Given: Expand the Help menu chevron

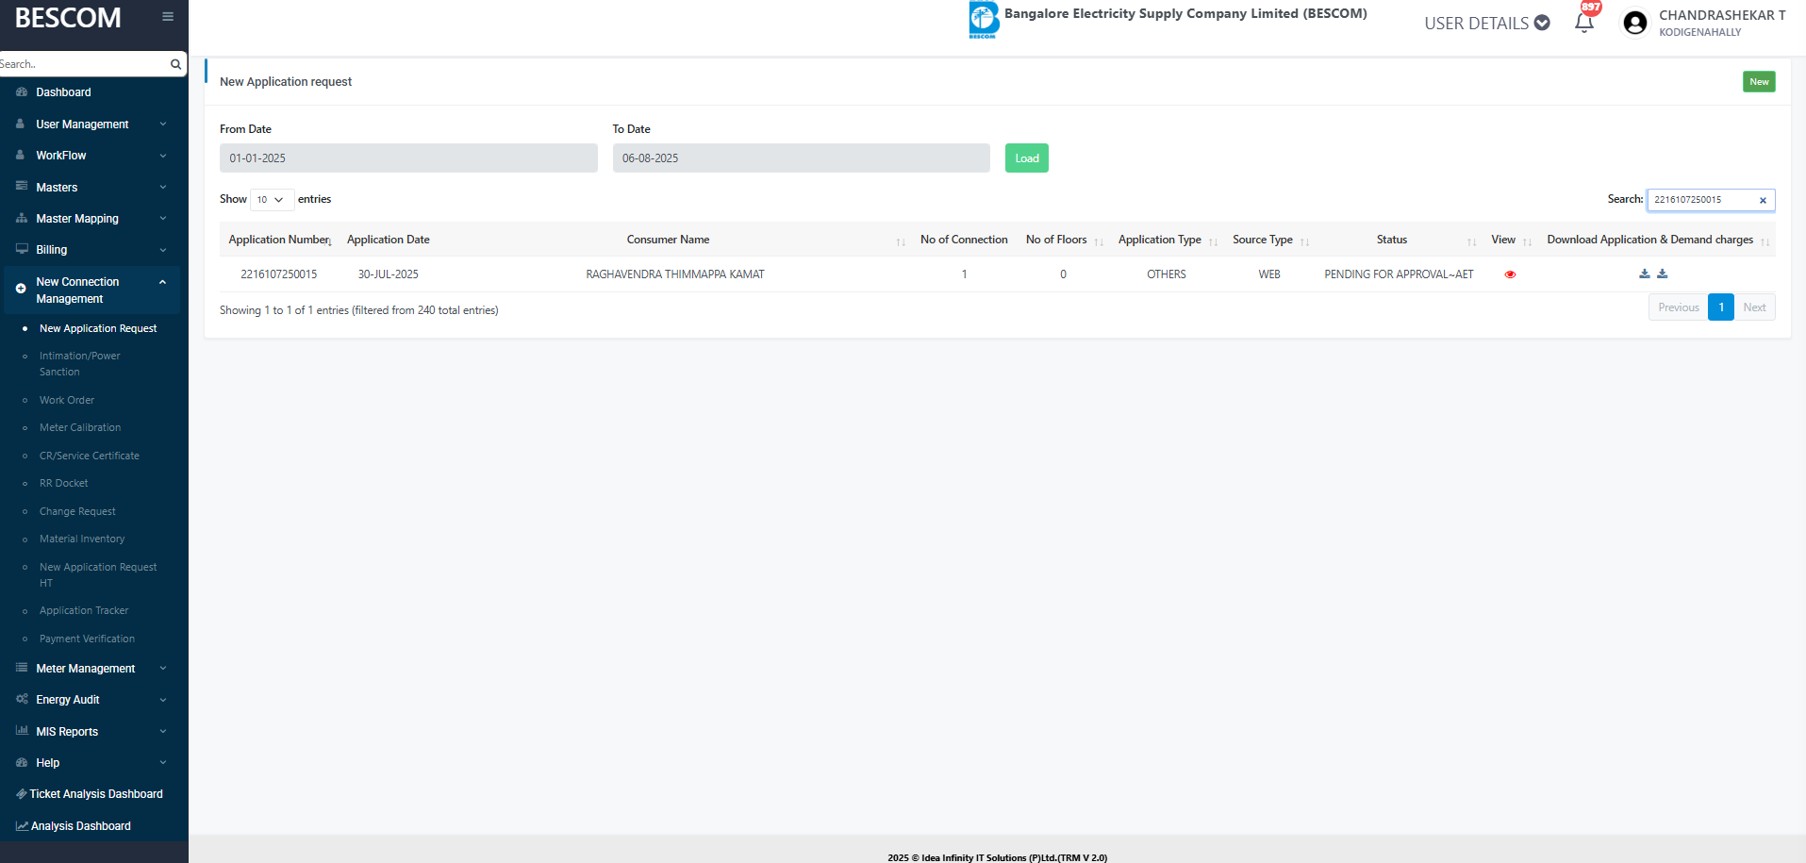Looking at the screenshot, I should click(163, 763).
